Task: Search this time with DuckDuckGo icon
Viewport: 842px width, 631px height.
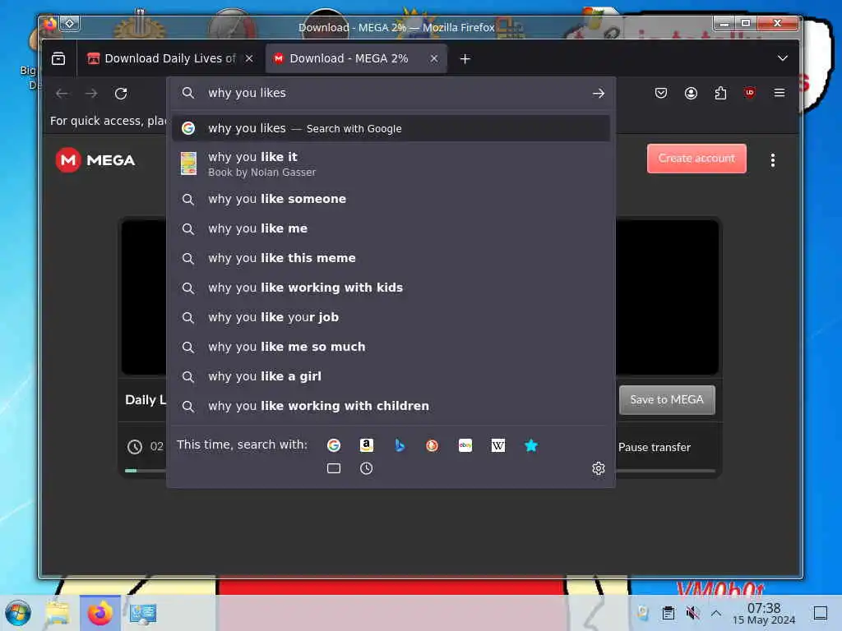Action: [x=433, y=445]
